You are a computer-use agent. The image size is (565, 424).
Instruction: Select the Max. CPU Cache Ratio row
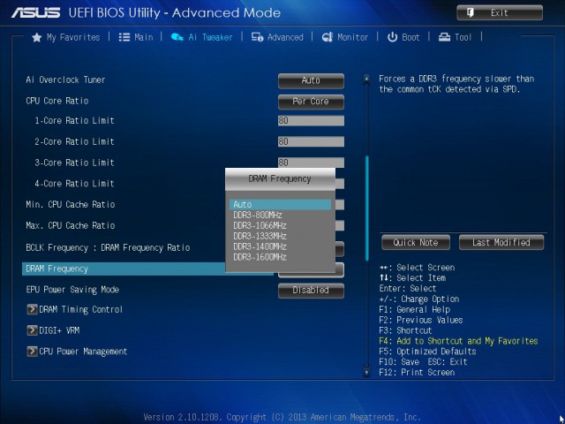pyautogui.click(x=71, y=225)
